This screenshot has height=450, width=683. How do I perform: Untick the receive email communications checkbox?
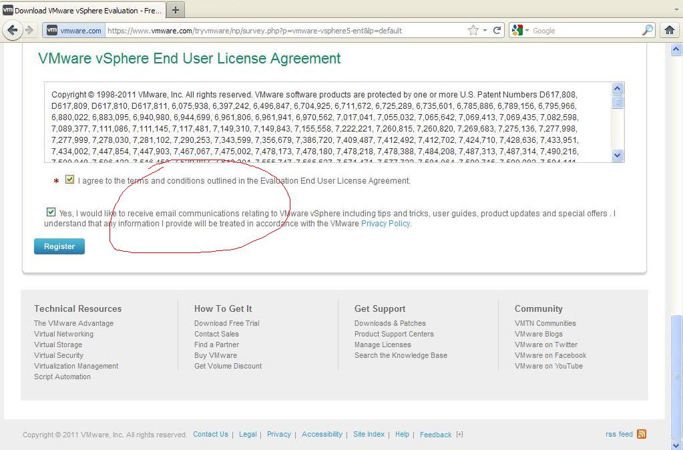pos(51,212)
